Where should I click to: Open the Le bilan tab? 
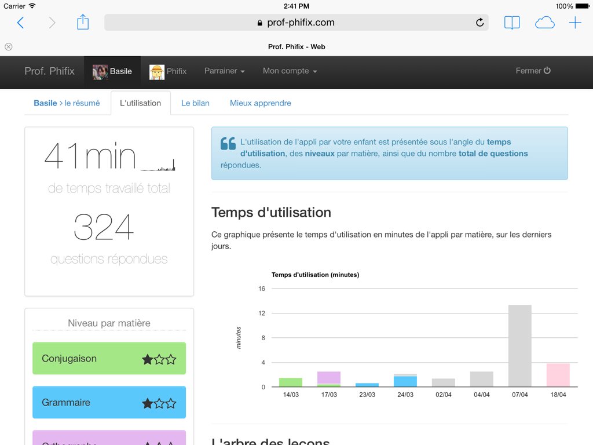(195, 103)
